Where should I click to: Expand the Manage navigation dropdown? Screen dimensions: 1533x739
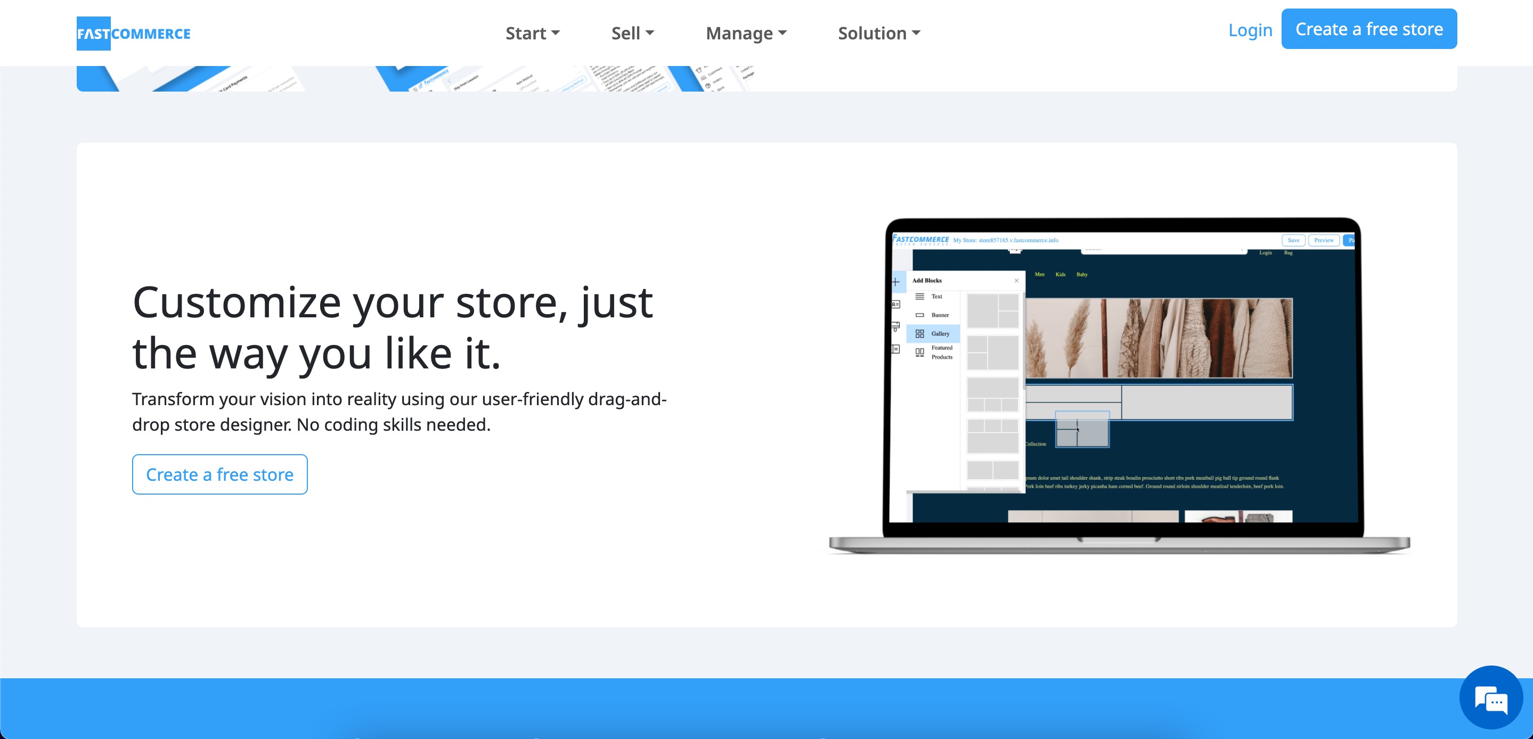coord(745,32)
